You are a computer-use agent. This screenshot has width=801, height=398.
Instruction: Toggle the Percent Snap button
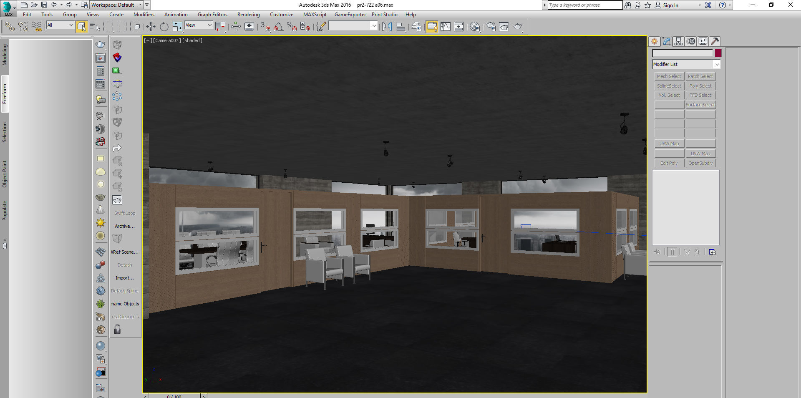click(x=292, y=27)
